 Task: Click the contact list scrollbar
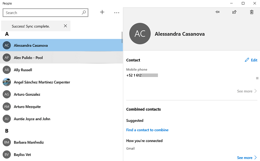tap(122, 37)
